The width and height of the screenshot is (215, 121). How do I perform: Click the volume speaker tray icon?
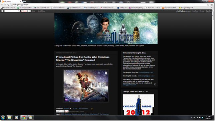click(200, 118)
